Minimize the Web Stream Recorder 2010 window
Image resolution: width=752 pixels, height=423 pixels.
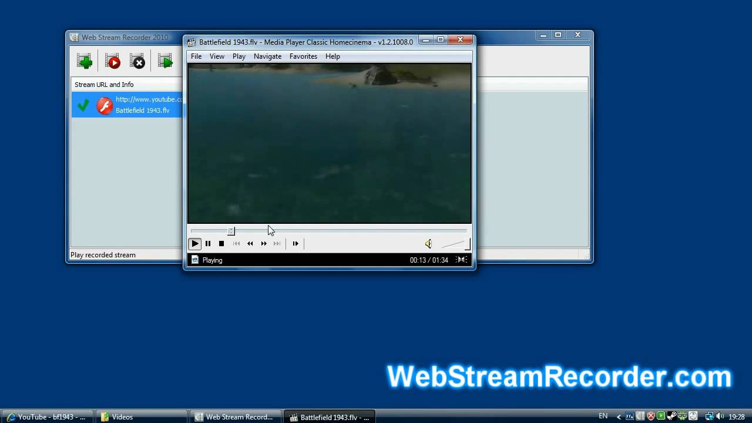543,35
